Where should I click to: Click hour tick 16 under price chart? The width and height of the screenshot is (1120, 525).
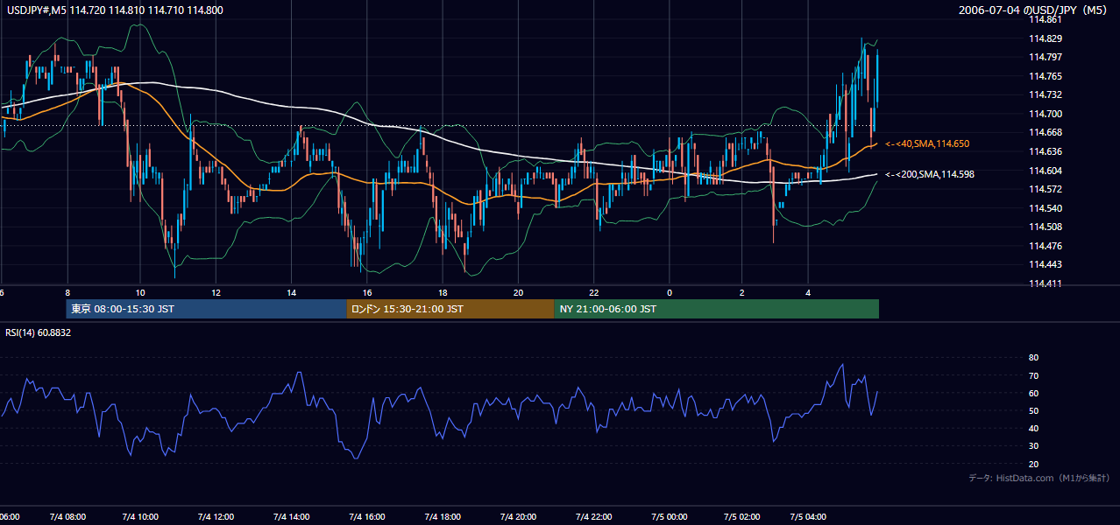point(367,292)
